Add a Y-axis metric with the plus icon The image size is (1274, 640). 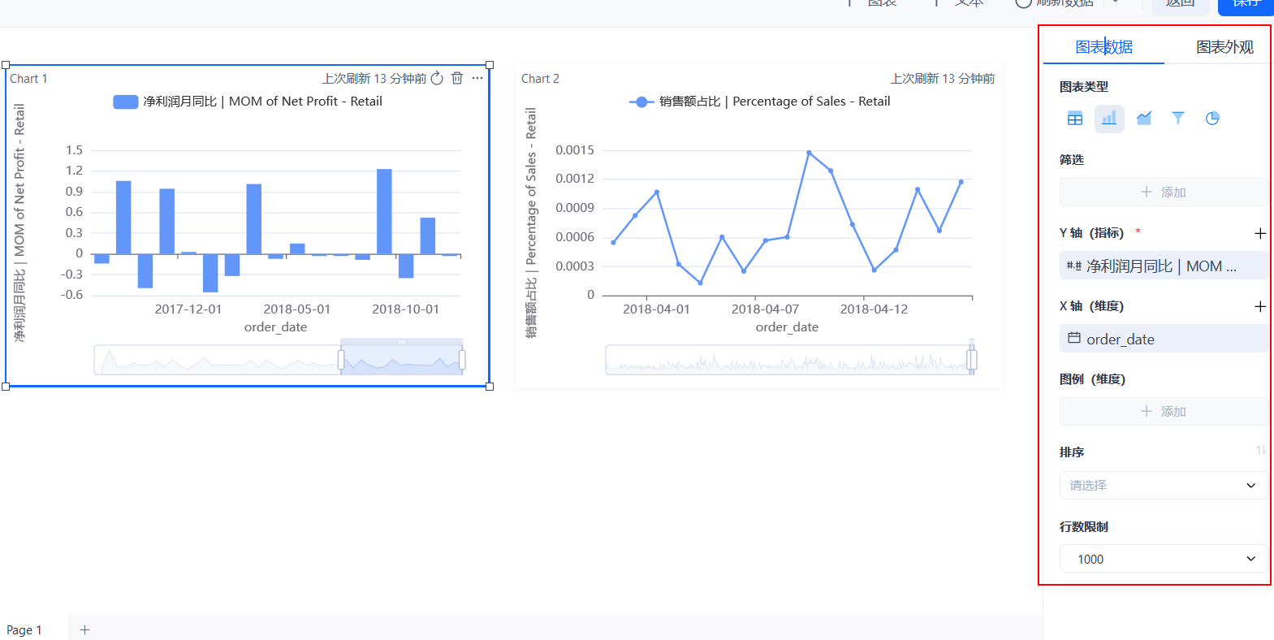coord(1260,233)
